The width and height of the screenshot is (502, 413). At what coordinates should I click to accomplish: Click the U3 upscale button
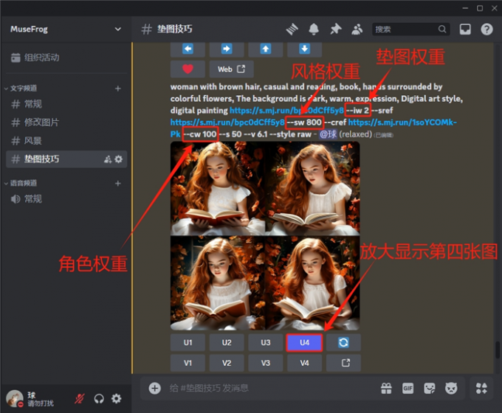(x=266, y=343)
